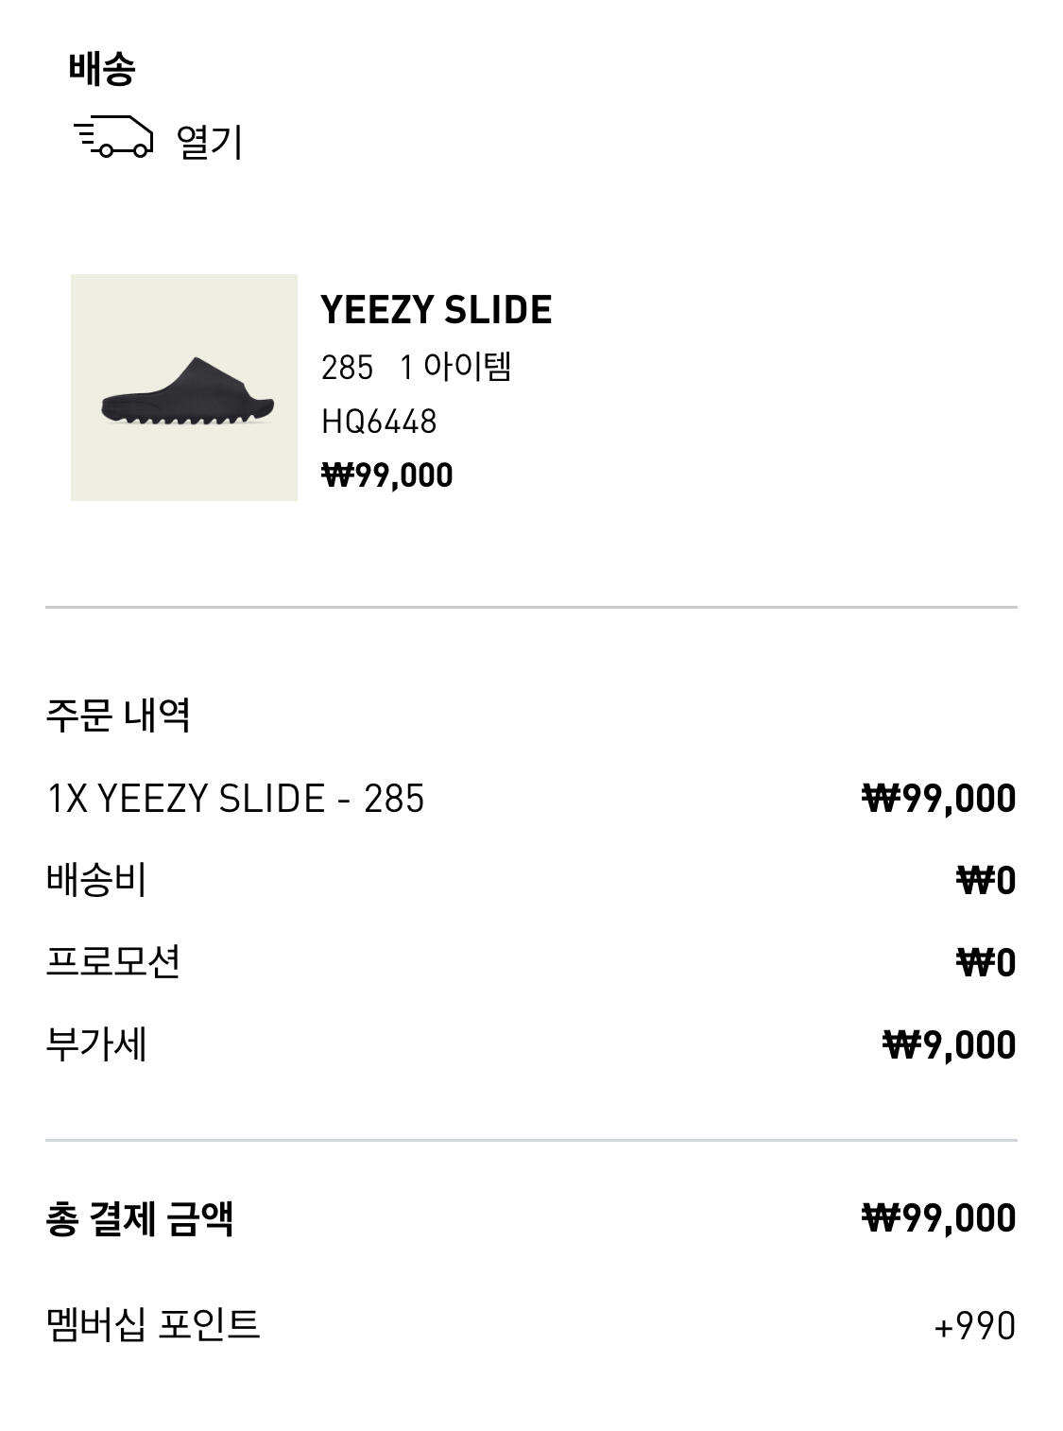This screenshot has height=1431, width=1063.
Task: Click the ₩99,000 line item amount
Action: pyautogui.click(x=938, y=799)
